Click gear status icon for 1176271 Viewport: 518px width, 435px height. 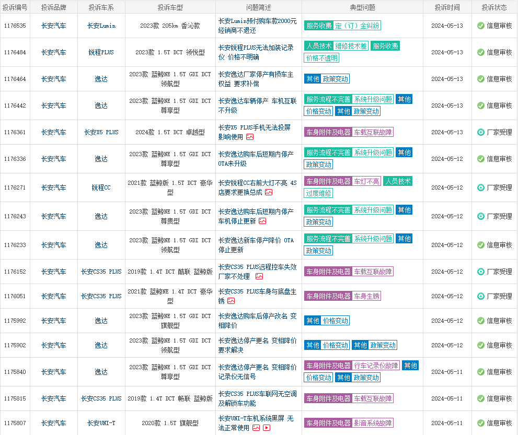[x=481, y=188]
